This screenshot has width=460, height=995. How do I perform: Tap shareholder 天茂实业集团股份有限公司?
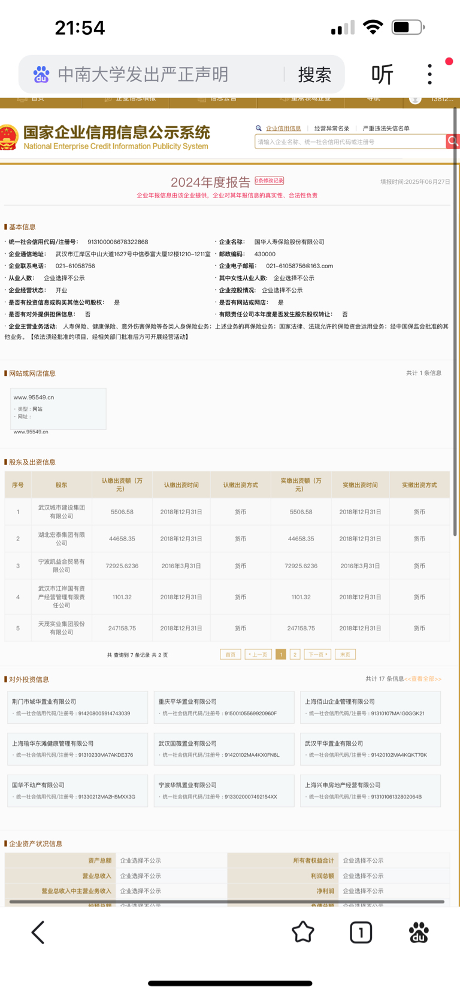tap(61, 628)
